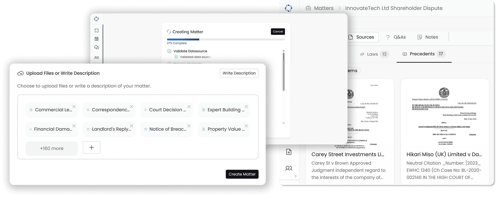Image resolution: width=496 pixels, height=197 pixels.
Task: Open the team members icon
Action: click(x=288, y=168)
